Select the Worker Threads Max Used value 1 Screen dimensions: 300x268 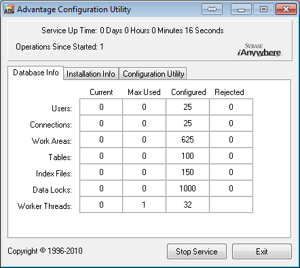tap(144, 205)
